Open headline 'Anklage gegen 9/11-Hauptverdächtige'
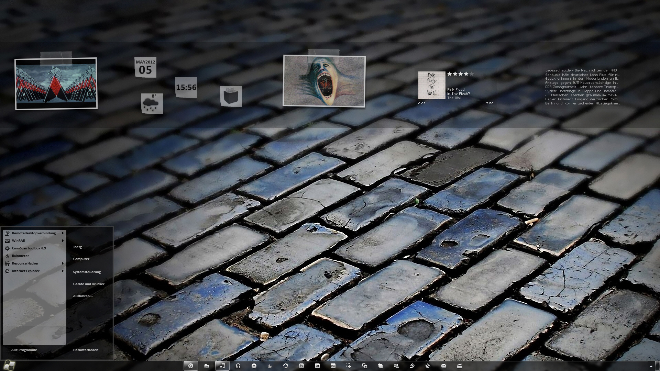 [582, 83]
